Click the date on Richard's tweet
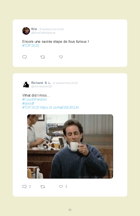Viewport: 140px width, 216px height. tap(66, 83)
